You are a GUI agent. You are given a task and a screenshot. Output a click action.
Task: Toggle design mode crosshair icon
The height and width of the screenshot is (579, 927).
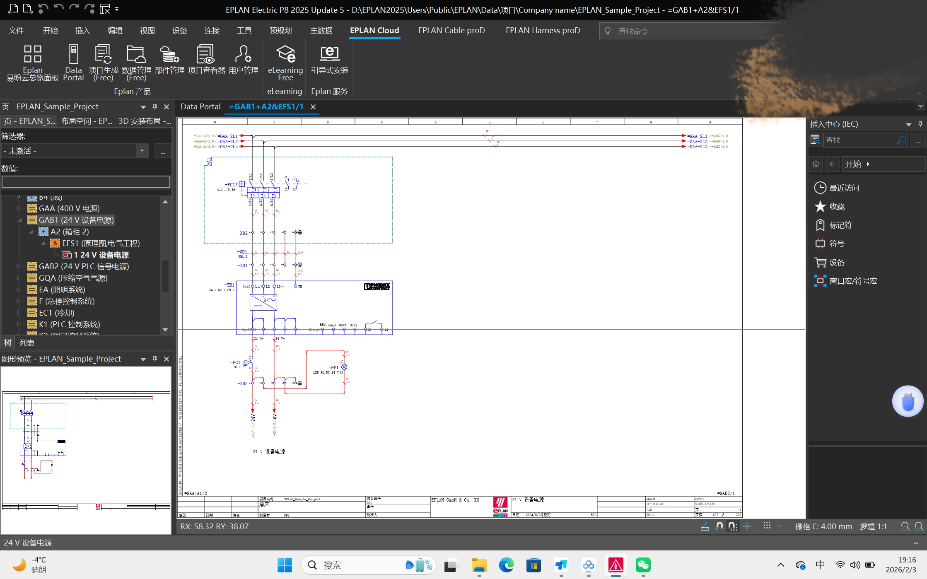(747, 526)
